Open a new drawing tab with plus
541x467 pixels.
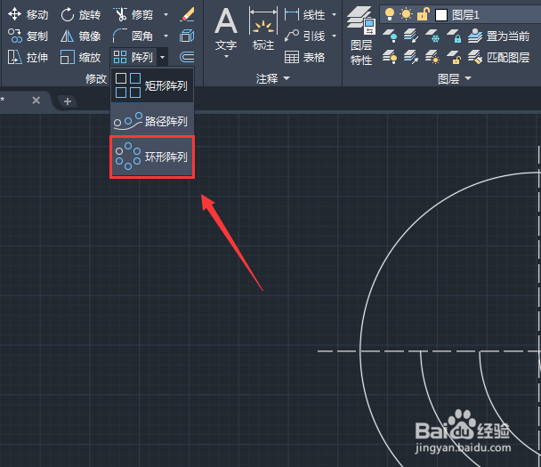tap(68, 101)
